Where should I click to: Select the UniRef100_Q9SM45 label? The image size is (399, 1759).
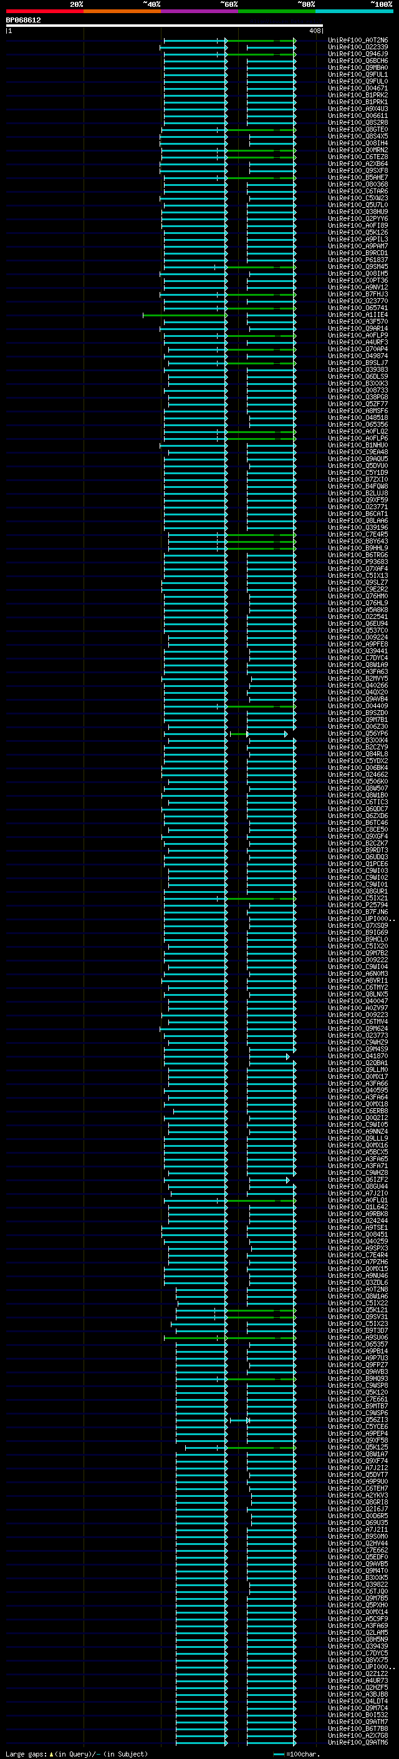click(358, 266)
